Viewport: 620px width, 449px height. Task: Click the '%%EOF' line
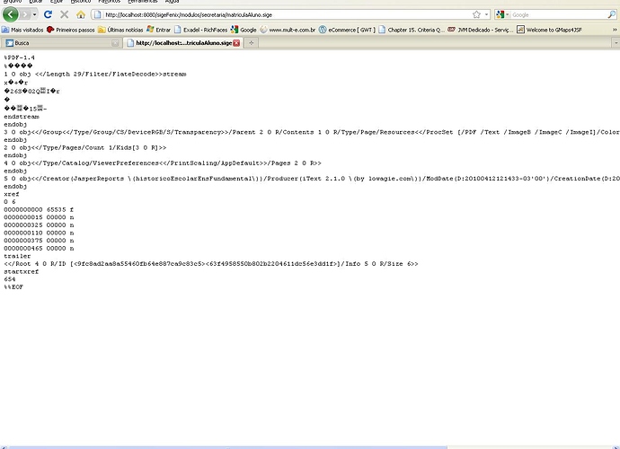click(x=13, y=287)
